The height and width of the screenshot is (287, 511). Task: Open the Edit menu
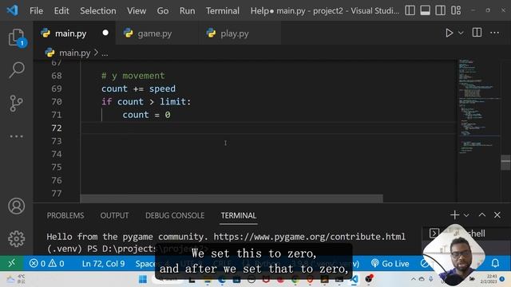point(61,10)
